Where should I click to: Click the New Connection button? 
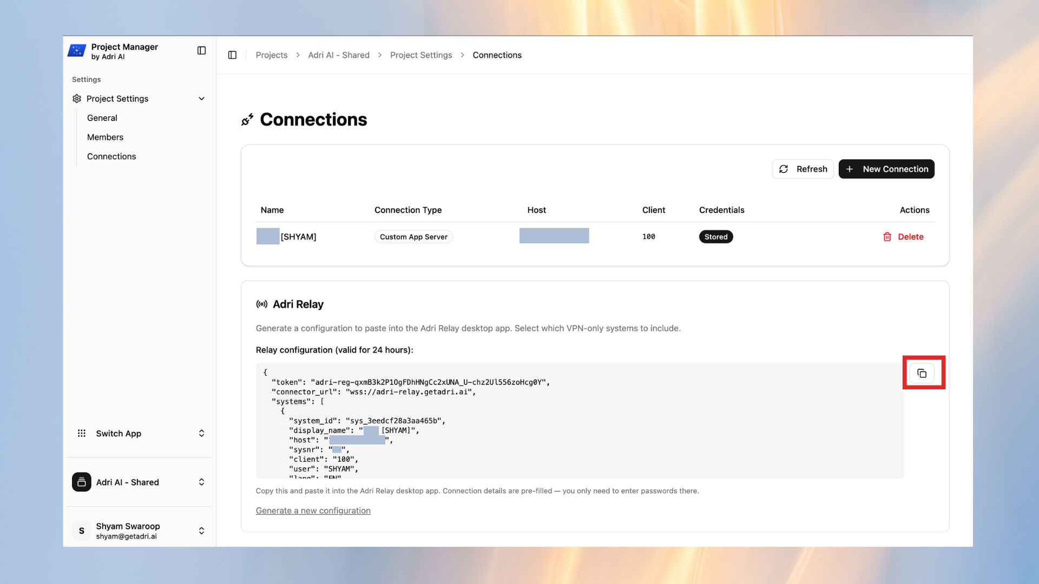point(886,169)
